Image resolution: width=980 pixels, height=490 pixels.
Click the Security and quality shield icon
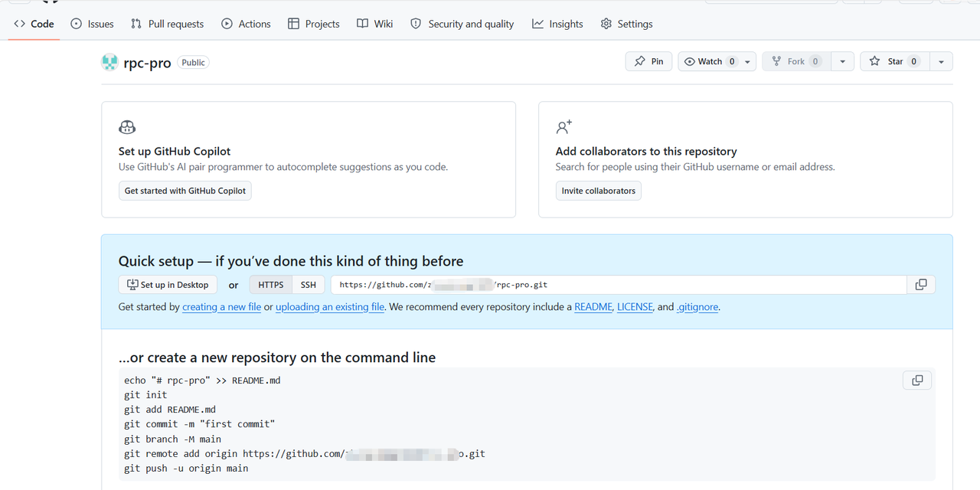tap(415, 23)
